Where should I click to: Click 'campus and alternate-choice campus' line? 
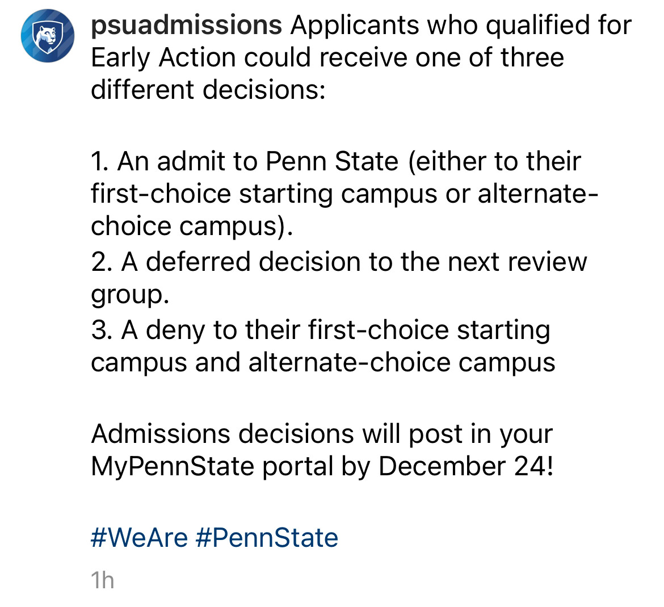323,363
